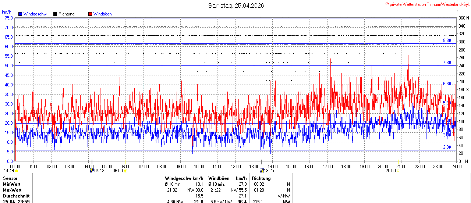Click the moonset icon at 13:25

point(262,170)
